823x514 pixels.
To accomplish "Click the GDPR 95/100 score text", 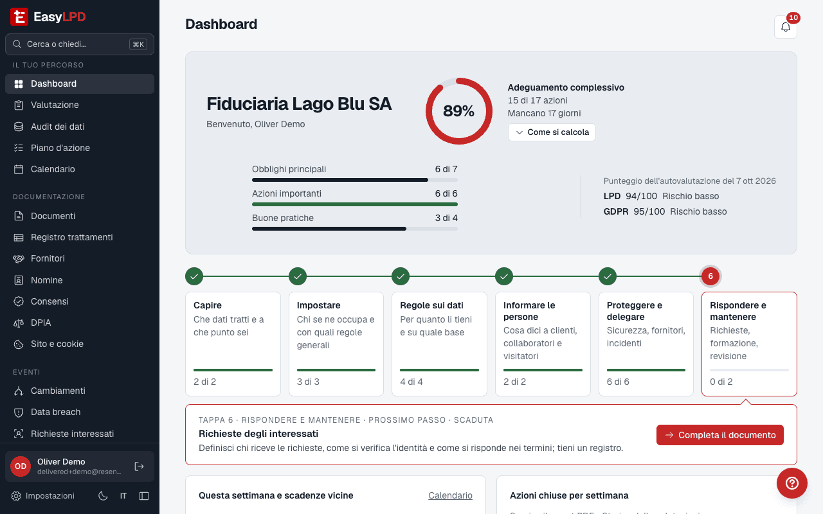I will pyautogui.click(x=665, y=211).
